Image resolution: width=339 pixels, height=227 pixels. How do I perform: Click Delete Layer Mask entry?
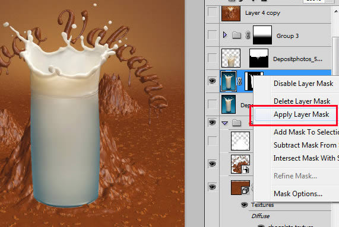pos(302,101)
